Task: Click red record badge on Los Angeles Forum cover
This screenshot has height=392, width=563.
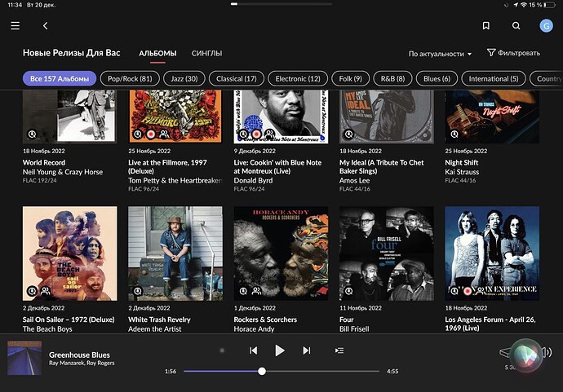Action: 468,291
